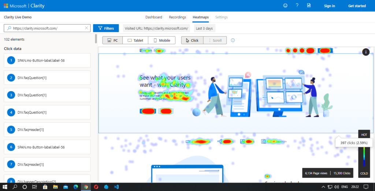Click the 6,134 Page views stat
Viewport: 375px width, 191px height.
[x=316, y=173]
